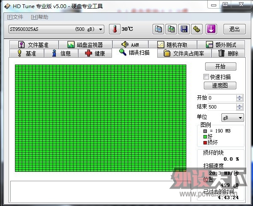Click the 速度图 button
Screen dimensions: 253x206
(220, 85)
